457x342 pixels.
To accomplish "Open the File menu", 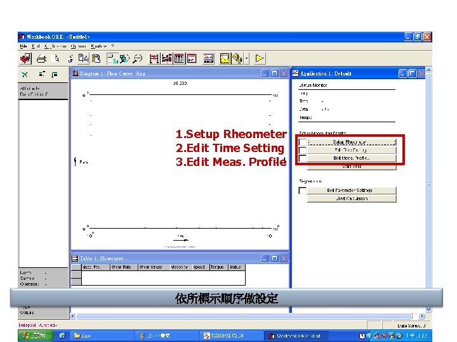I will (x=23, y=46).
